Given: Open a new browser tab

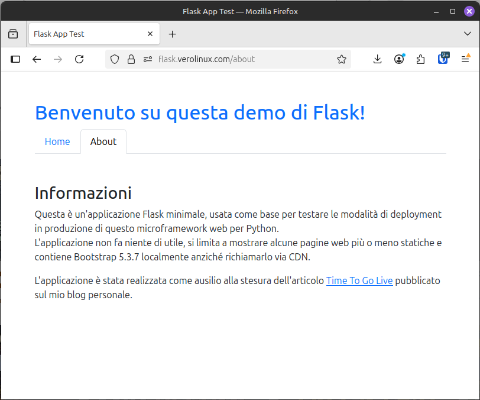Looking at the screenshot, I should (173, 34).
